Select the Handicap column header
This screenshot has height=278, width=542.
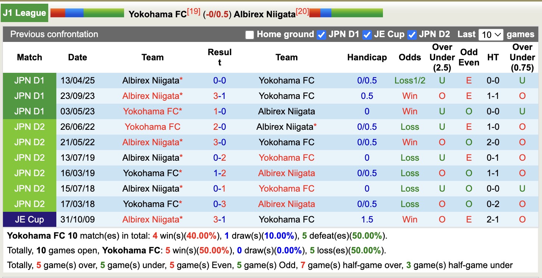367,57
